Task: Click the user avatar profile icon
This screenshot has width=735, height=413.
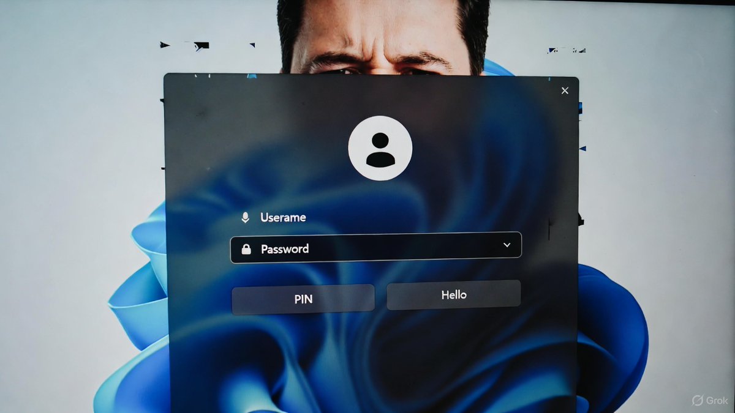Action: point(380,148)
